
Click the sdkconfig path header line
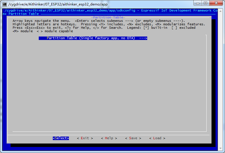pos(111,10)
